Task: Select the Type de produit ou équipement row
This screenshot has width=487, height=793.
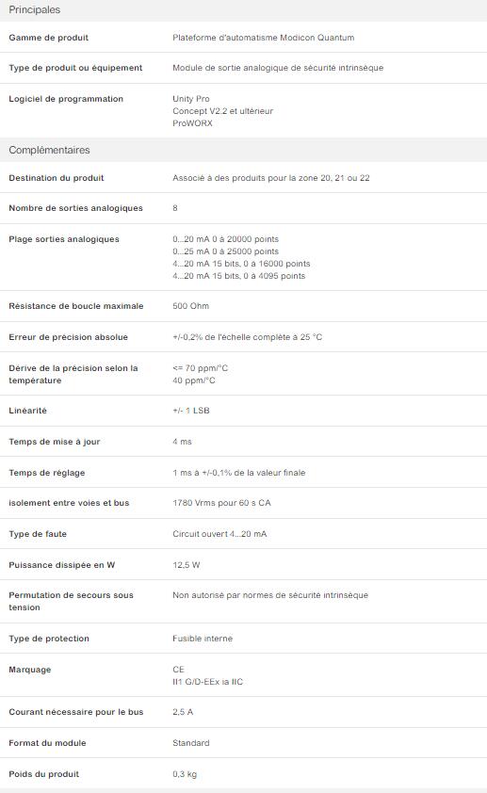Action: [243, 68]
